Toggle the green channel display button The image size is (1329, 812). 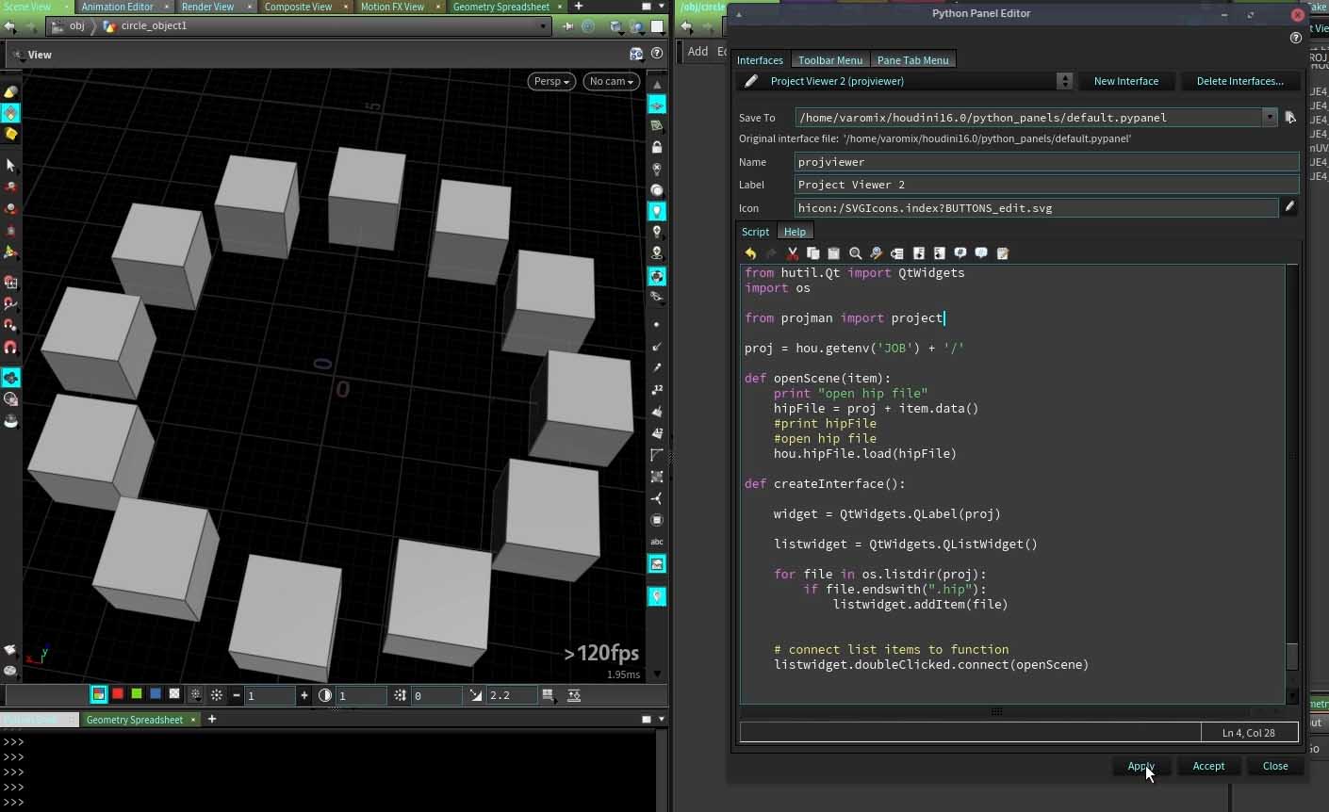coord(137,694)
